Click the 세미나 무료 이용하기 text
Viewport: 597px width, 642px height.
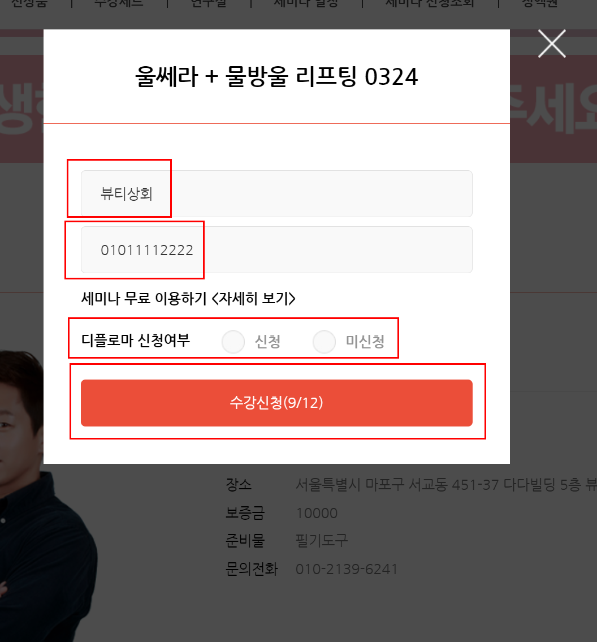click(144, 299)
